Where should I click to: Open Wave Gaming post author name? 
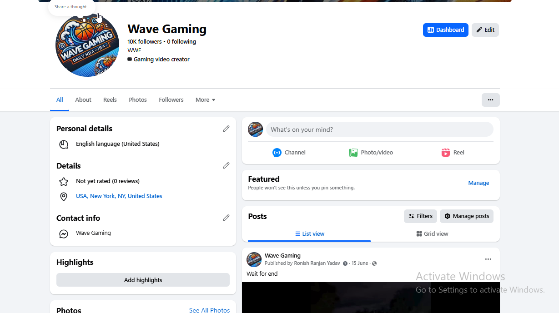point(282,256)
